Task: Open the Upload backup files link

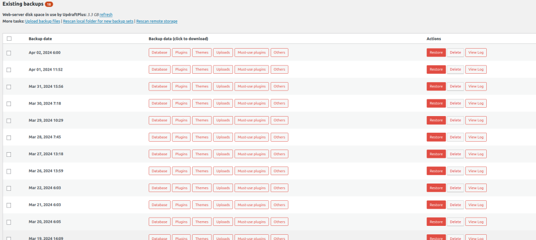Action: 43,21
